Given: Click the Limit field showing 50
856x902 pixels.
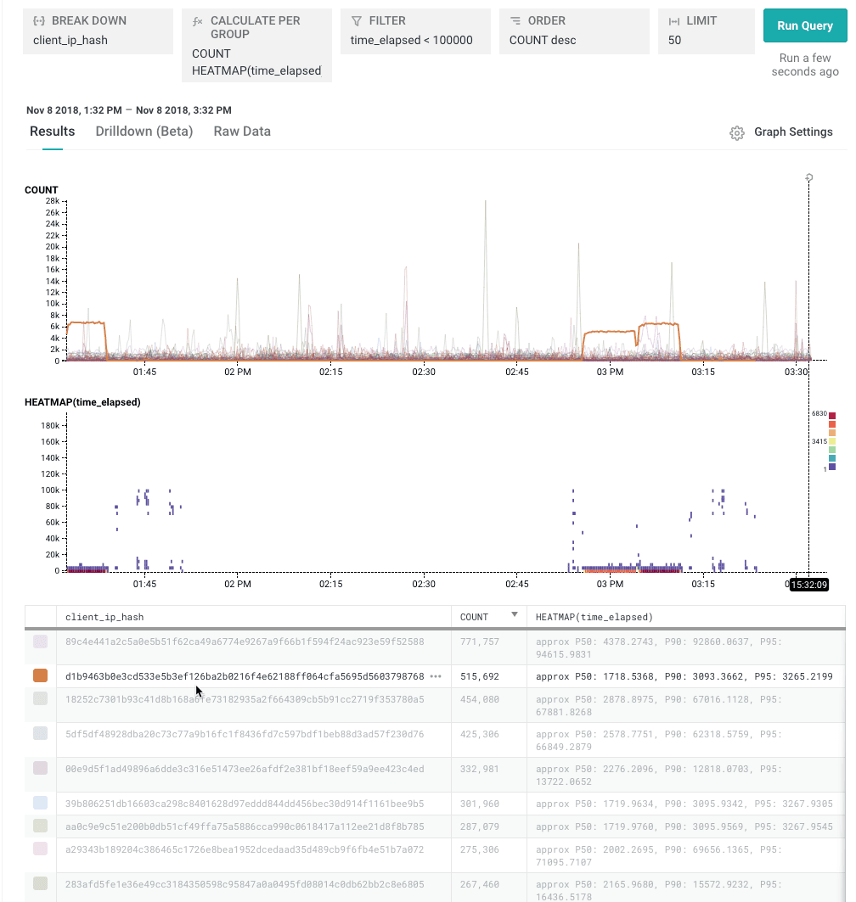Looking at the screenshot, I should [x=706, y=40].
